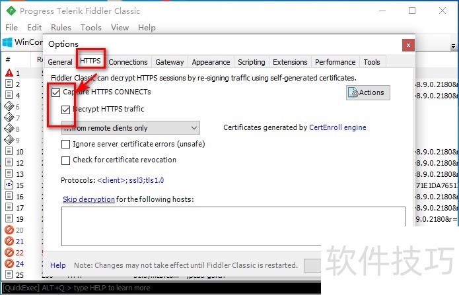Open the Help menu
The width and height of the screenshot is (459, 295).
tap(147, 28)
